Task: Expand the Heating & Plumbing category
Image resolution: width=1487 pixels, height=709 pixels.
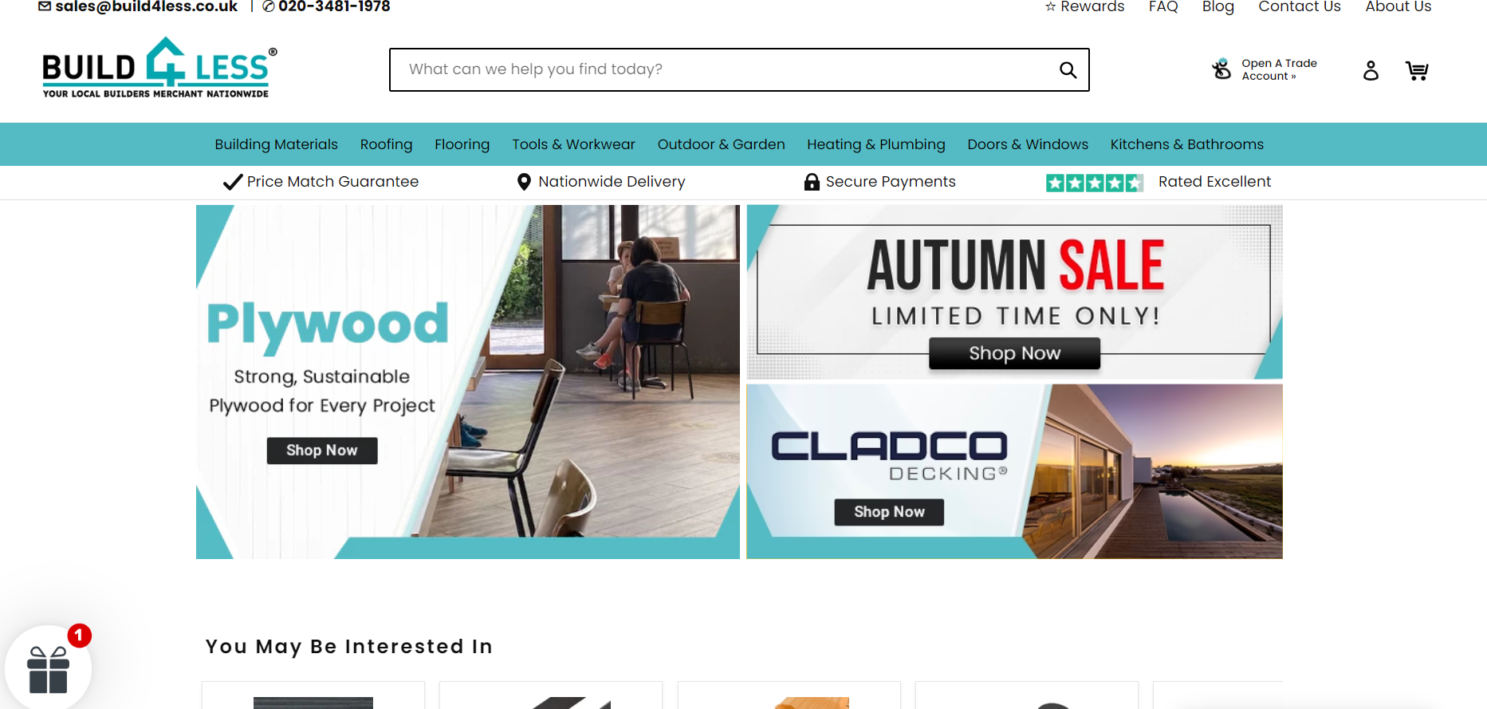Action: [875, 144]
